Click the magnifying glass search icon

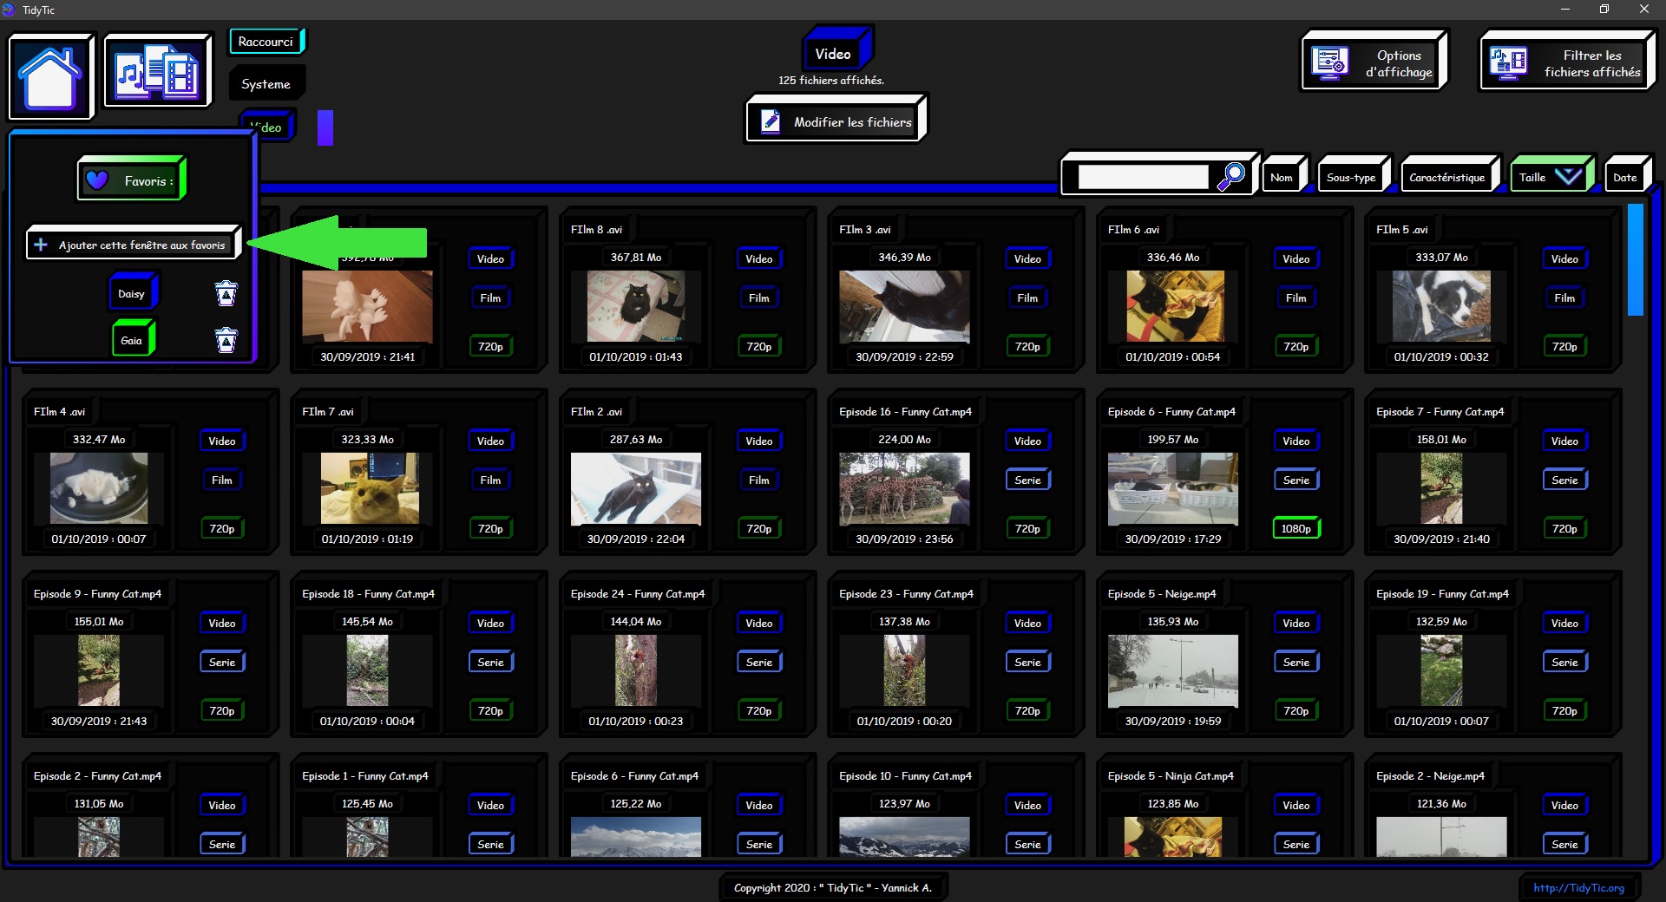[x=1230, y=177]
